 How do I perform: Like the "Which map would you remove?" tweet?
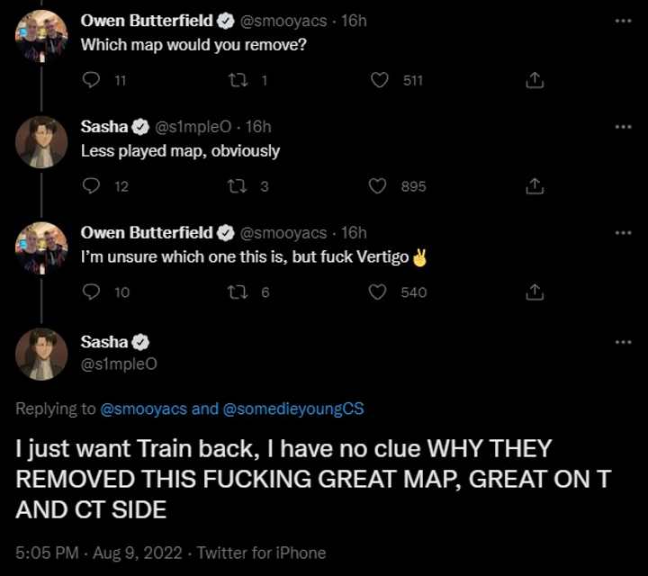coord(380,81)
